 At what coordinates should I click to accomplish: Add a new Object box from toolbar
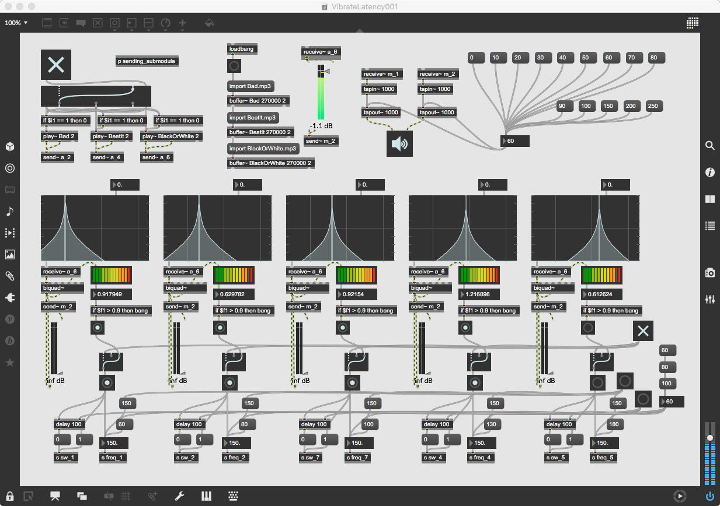47,23
